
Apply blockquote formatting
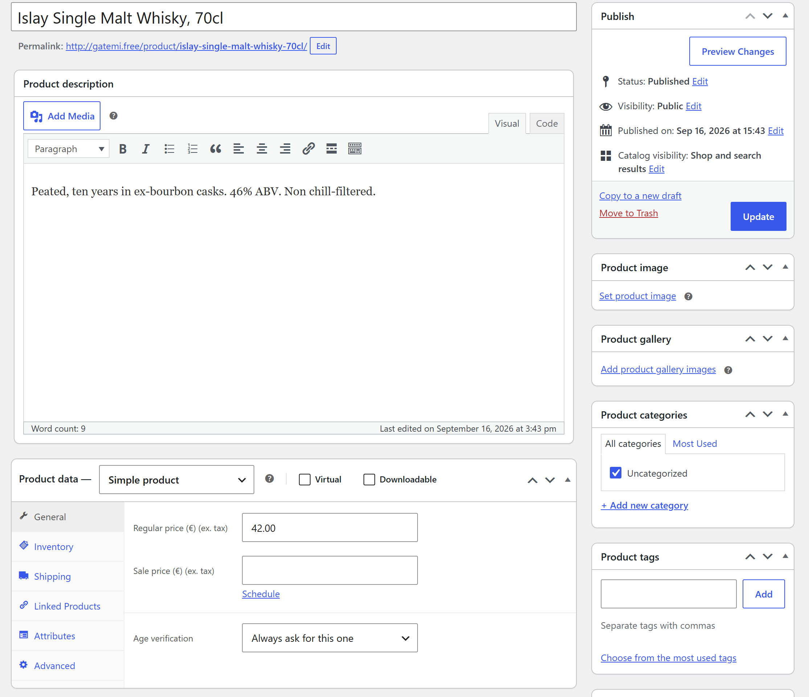coord(215,149)
